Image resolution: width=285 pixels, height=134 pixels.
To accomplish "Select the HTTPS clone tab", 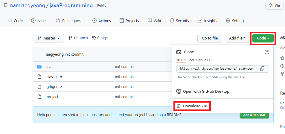I will 182,60.
